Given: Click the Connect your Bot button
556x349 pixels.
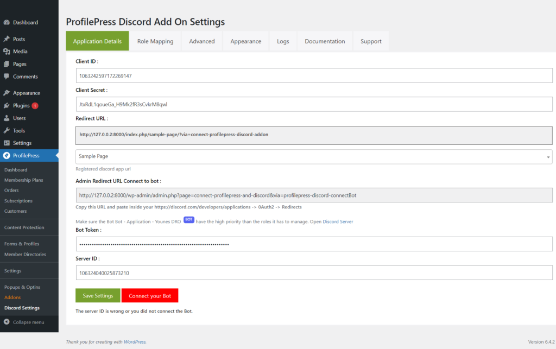Looking at the screenshot, I should tap(150, 295).
